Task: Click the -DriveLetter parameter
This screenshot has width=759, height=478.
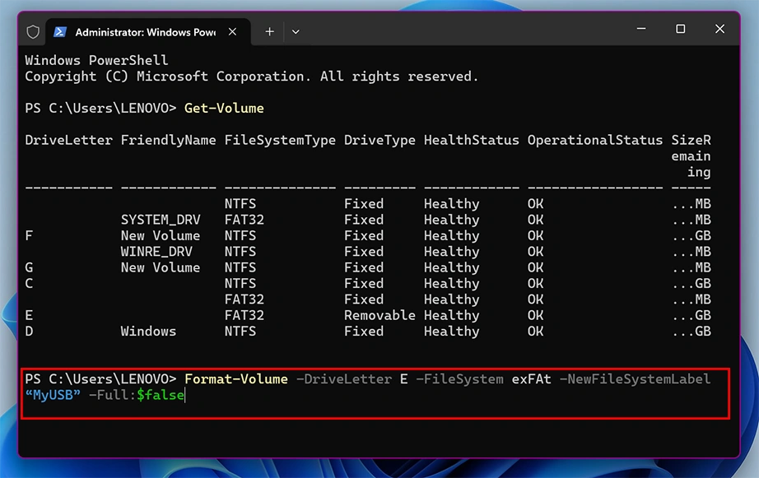Action: tap(343, 378)
